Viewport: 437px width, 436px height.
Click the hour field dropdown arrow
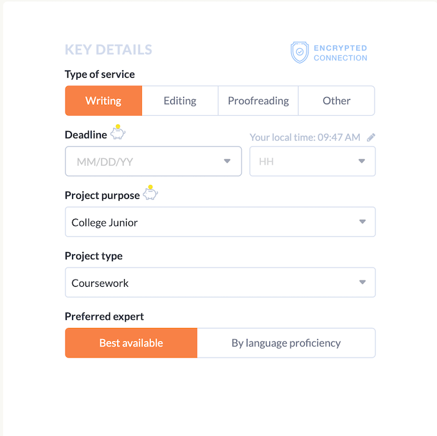pos(362,161)
